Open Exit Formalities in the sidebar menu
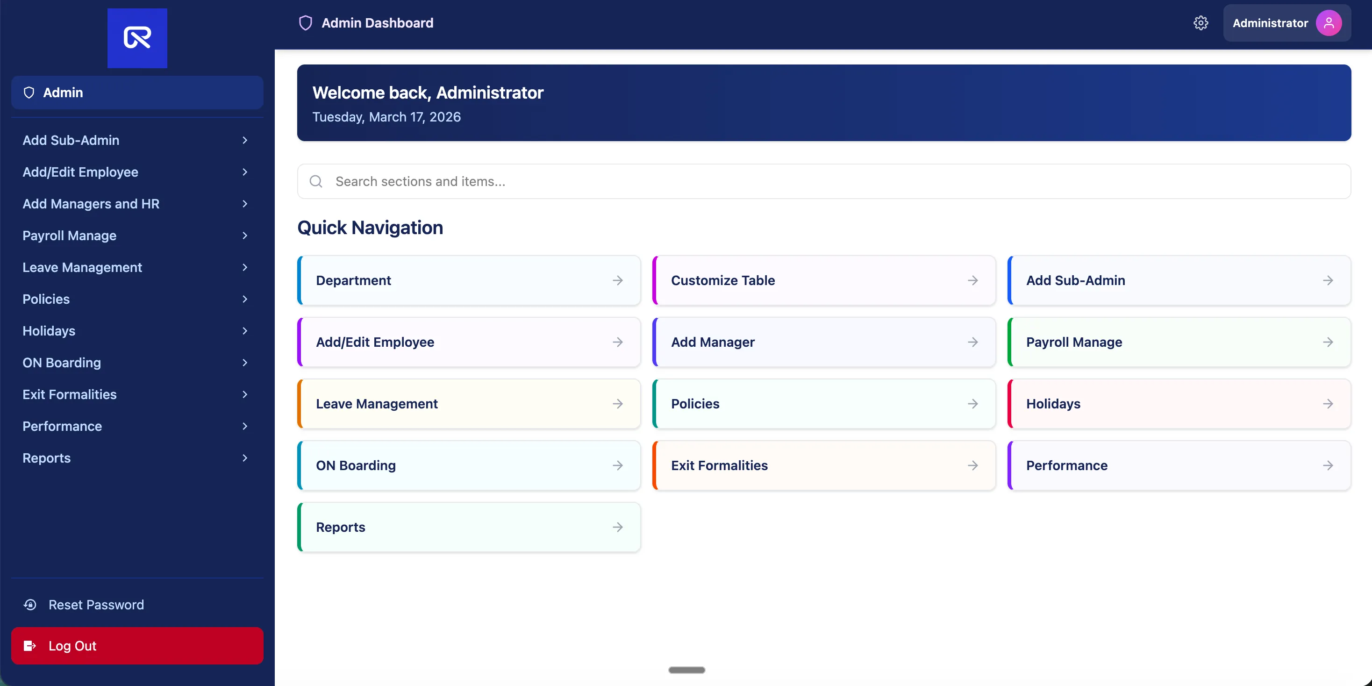 137,395
